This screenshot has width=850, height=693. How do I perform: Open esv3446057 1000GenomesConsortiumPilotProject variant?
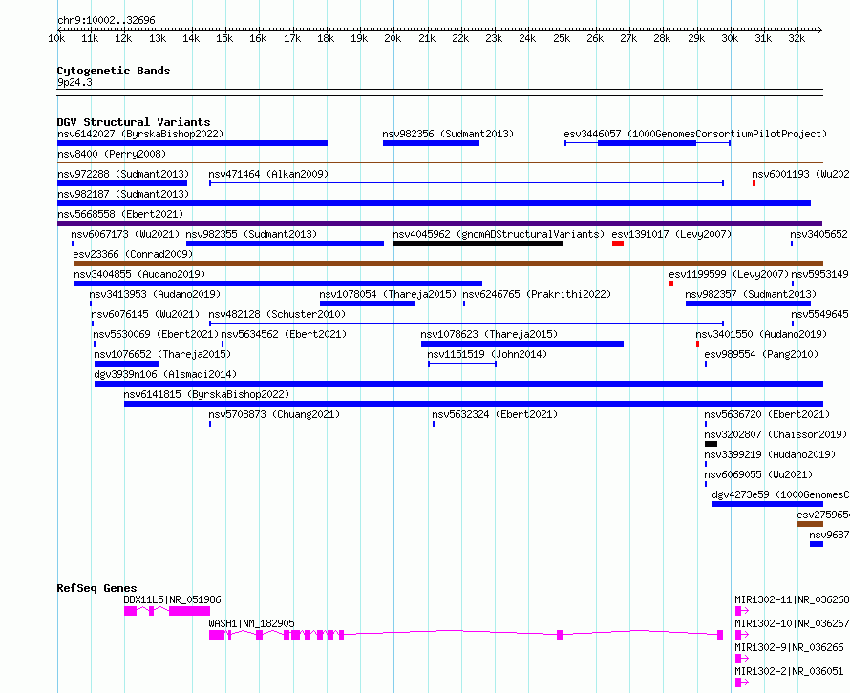click(x=648, y=143)
